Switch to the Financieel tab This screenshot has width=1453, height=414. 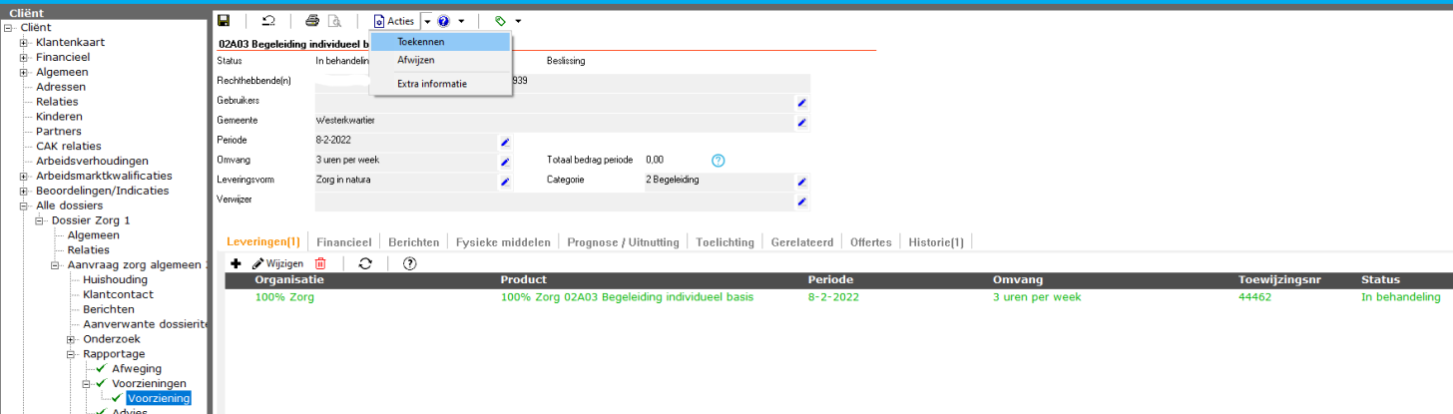[343, 241]
